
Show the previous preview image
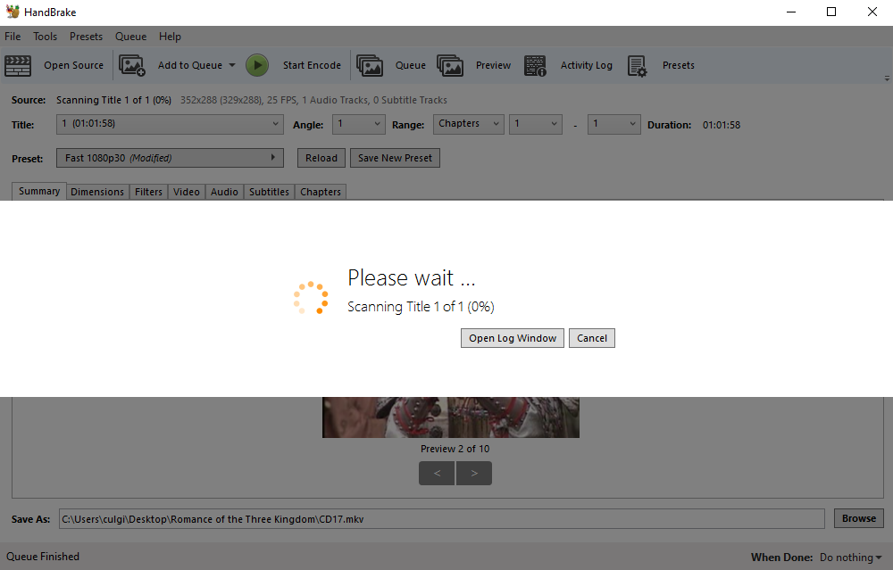pos(437,473)
